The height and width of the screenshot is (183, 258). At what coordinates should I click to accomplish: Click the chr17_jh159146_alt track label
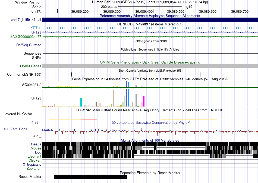[26, 20]
